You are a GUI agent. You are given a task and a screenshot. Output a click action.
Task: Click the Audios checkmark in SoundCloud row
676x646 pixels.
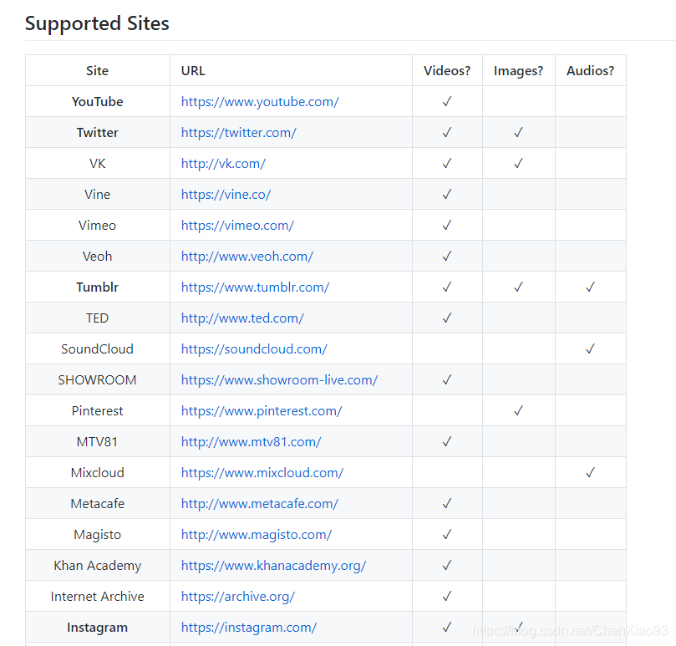590,349
